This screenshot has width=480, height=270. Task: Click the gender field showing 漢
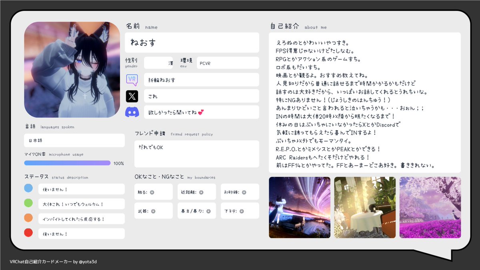(x=158, y=63)
